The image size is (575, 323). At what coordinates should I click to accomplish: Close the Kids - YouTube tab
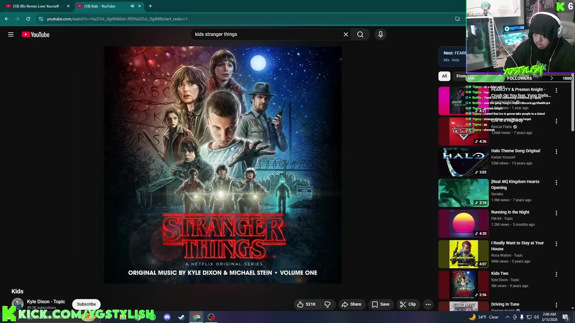point(139,6)
